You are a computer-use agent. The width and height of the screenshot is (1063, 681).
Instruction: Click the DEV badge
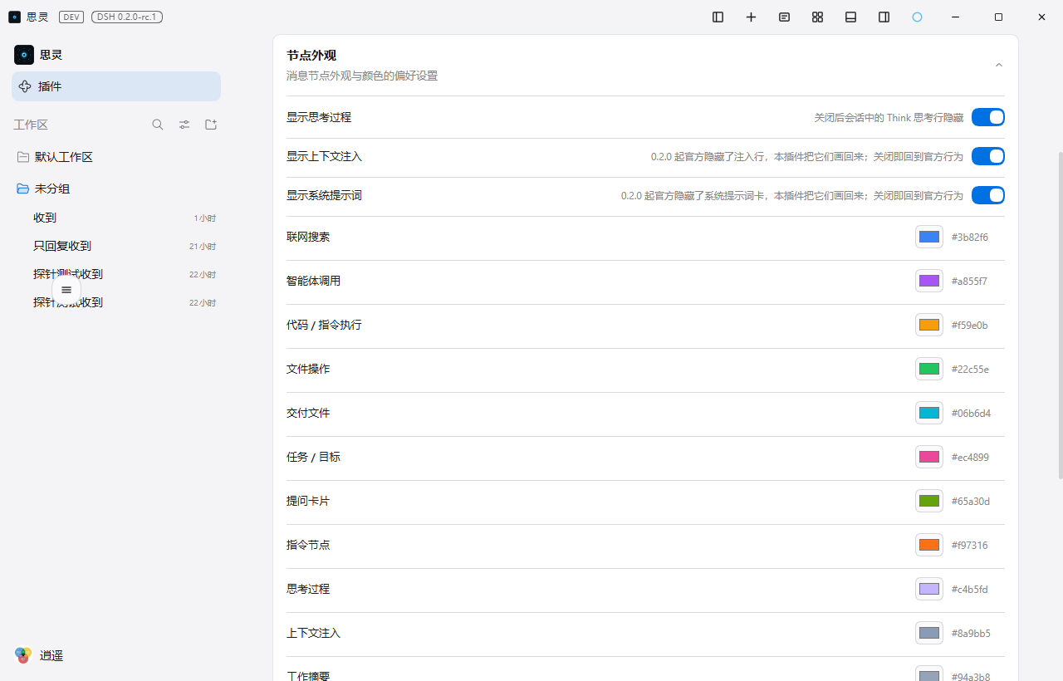71,17
